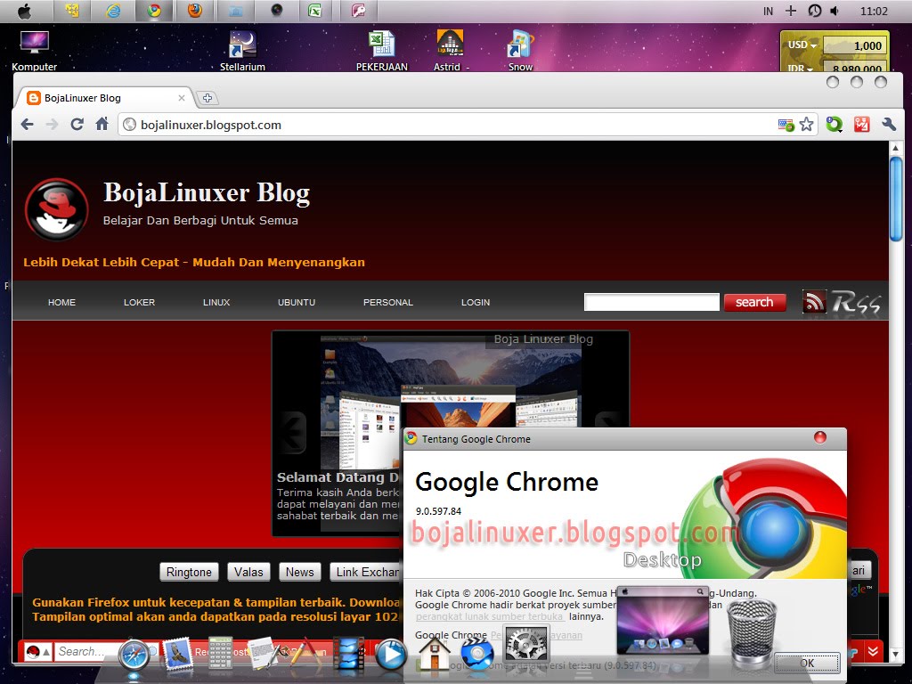Click the flag translate extension icon
Image resolution: width=912 pixels, height=684 pixels.
point(784,123)
